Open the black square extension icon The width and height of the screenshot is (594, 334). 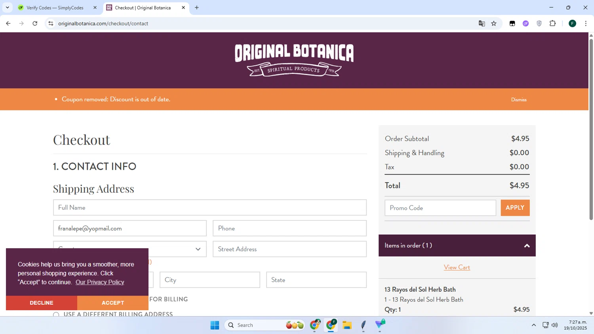(512, 23)
